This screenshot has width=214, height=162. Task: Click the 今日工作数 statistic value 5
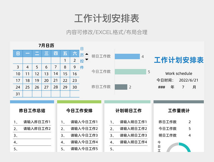pos(190,129)
